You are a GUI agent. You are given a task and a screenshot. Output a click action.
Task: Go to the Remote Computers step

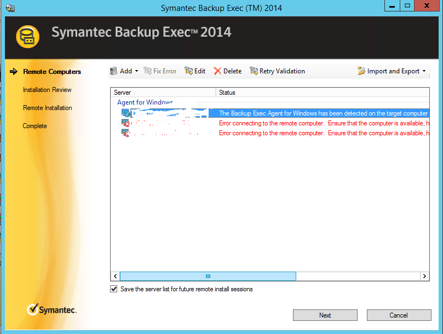(52, 72)
